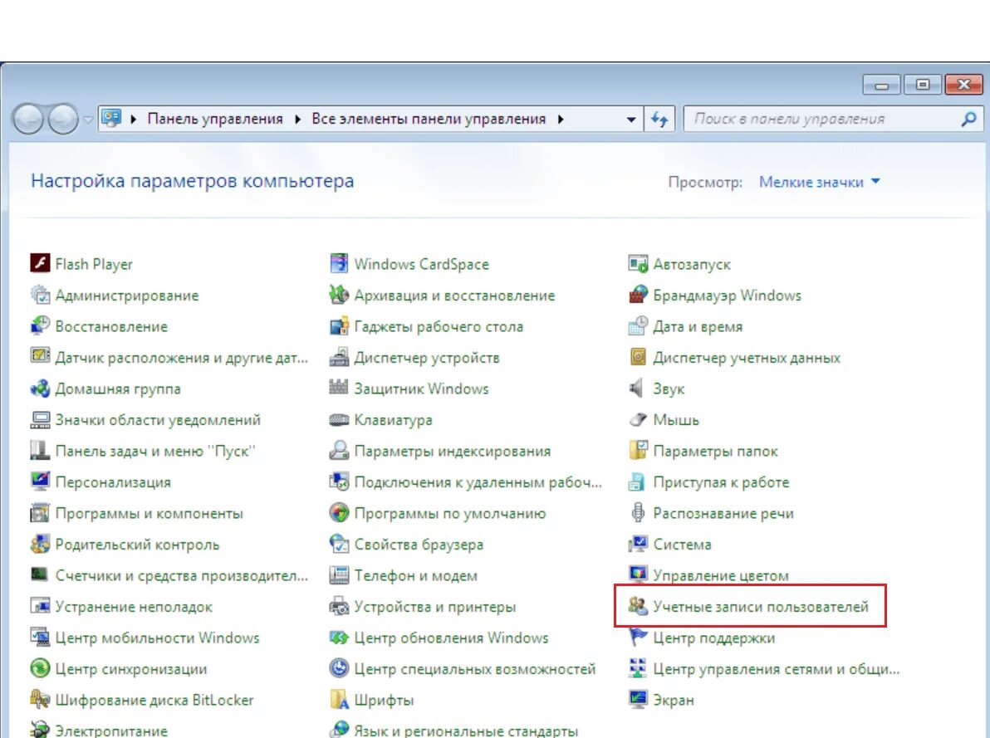This screenshot has height=738, width=990.
Task: Click the Шрифты icon
Action: [339, 699]
